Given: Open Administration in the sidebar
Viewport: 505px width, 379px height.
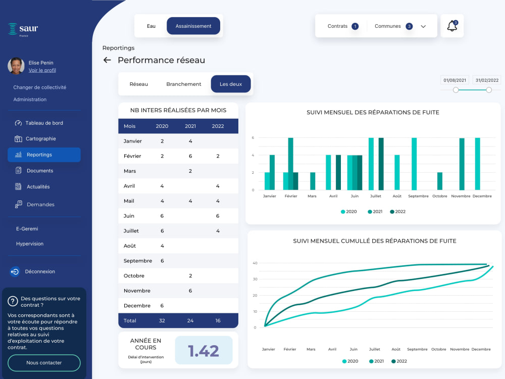Looking at the screenshot, I should coord(30,100).
